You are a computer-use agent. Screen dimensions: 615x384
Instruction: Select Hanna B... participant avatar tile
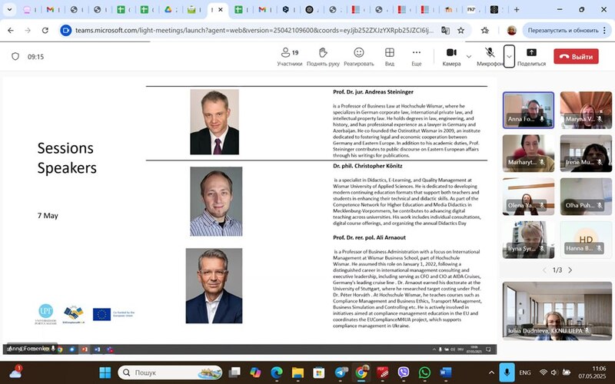tap(586, 240)
